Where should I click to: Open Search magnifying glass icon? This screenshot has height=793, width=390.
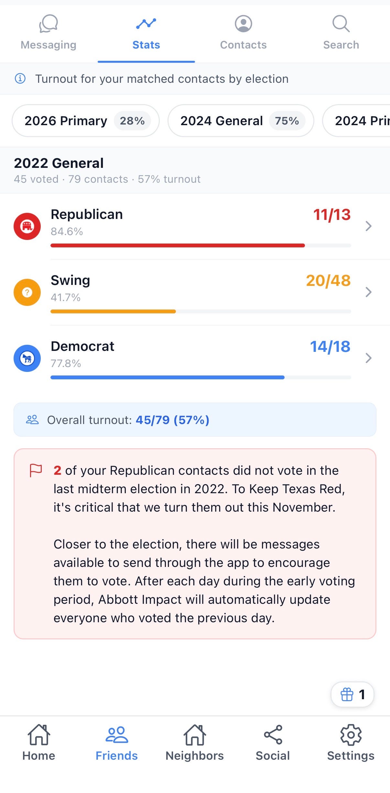pyautogui.click(x=341, y=24)
